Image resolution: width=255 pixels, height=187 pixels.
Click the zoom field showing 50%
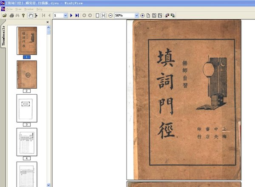point(125,15)
